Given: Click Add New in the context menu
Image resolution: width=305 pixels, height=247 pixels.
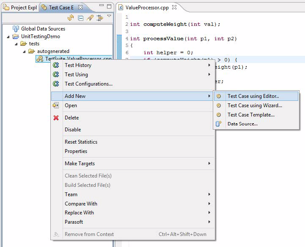Looking at the screenshot, I should click(x=133, y=96).
